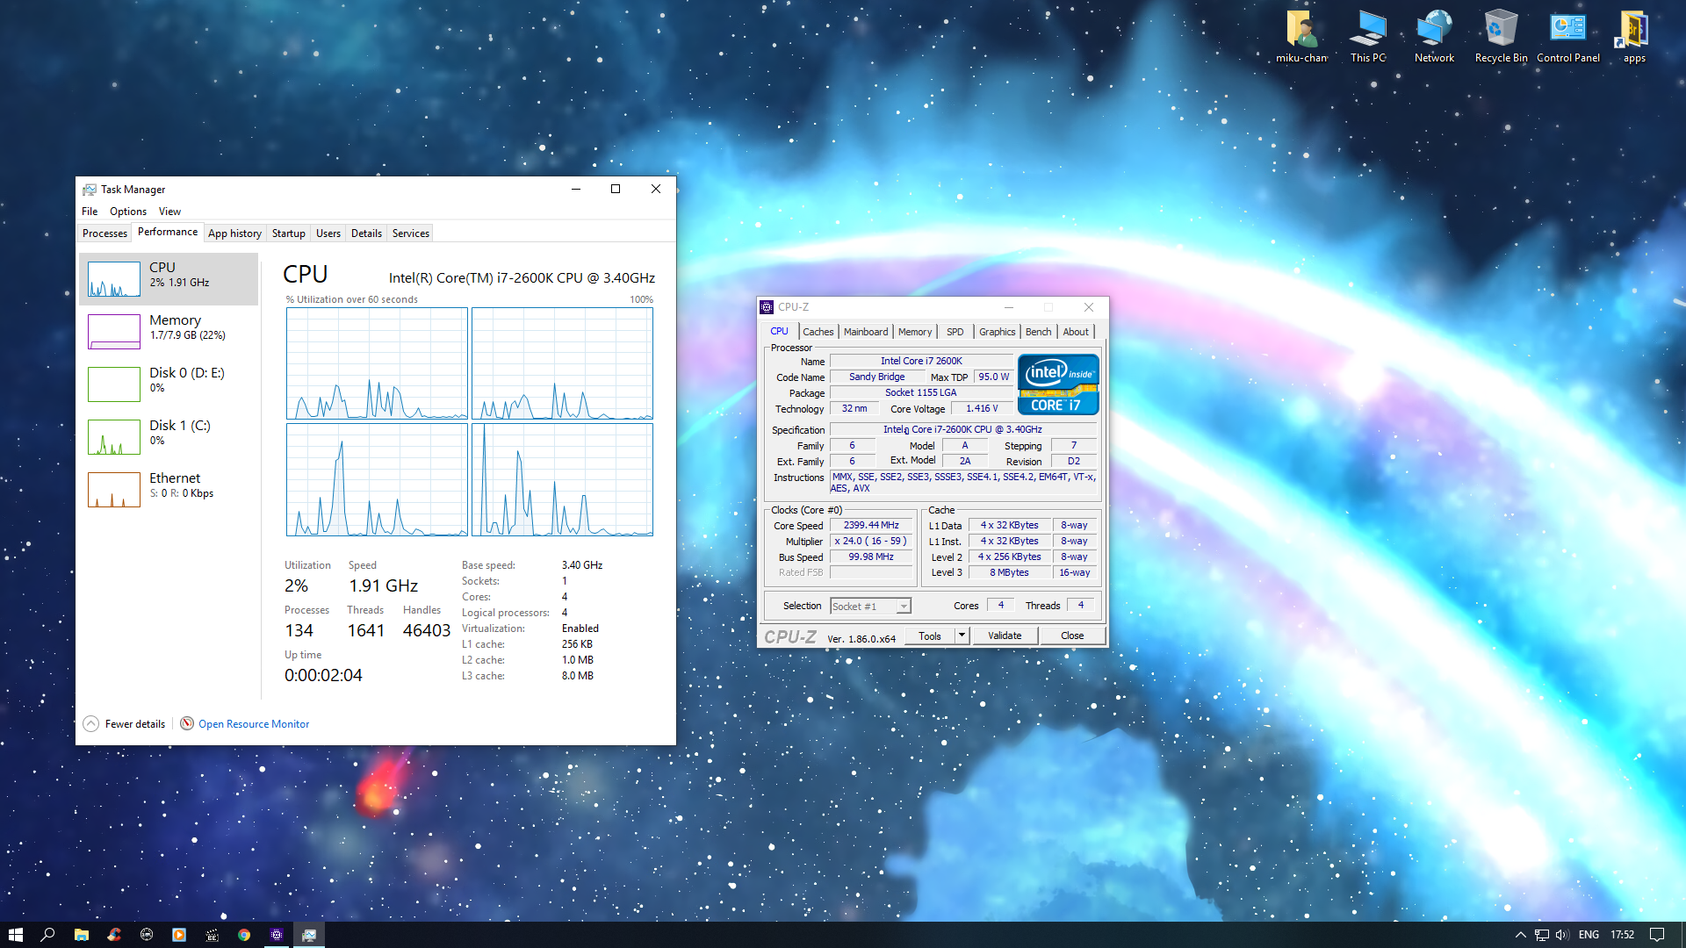Switch to Processes tab in Task Manager

(104, 233)
